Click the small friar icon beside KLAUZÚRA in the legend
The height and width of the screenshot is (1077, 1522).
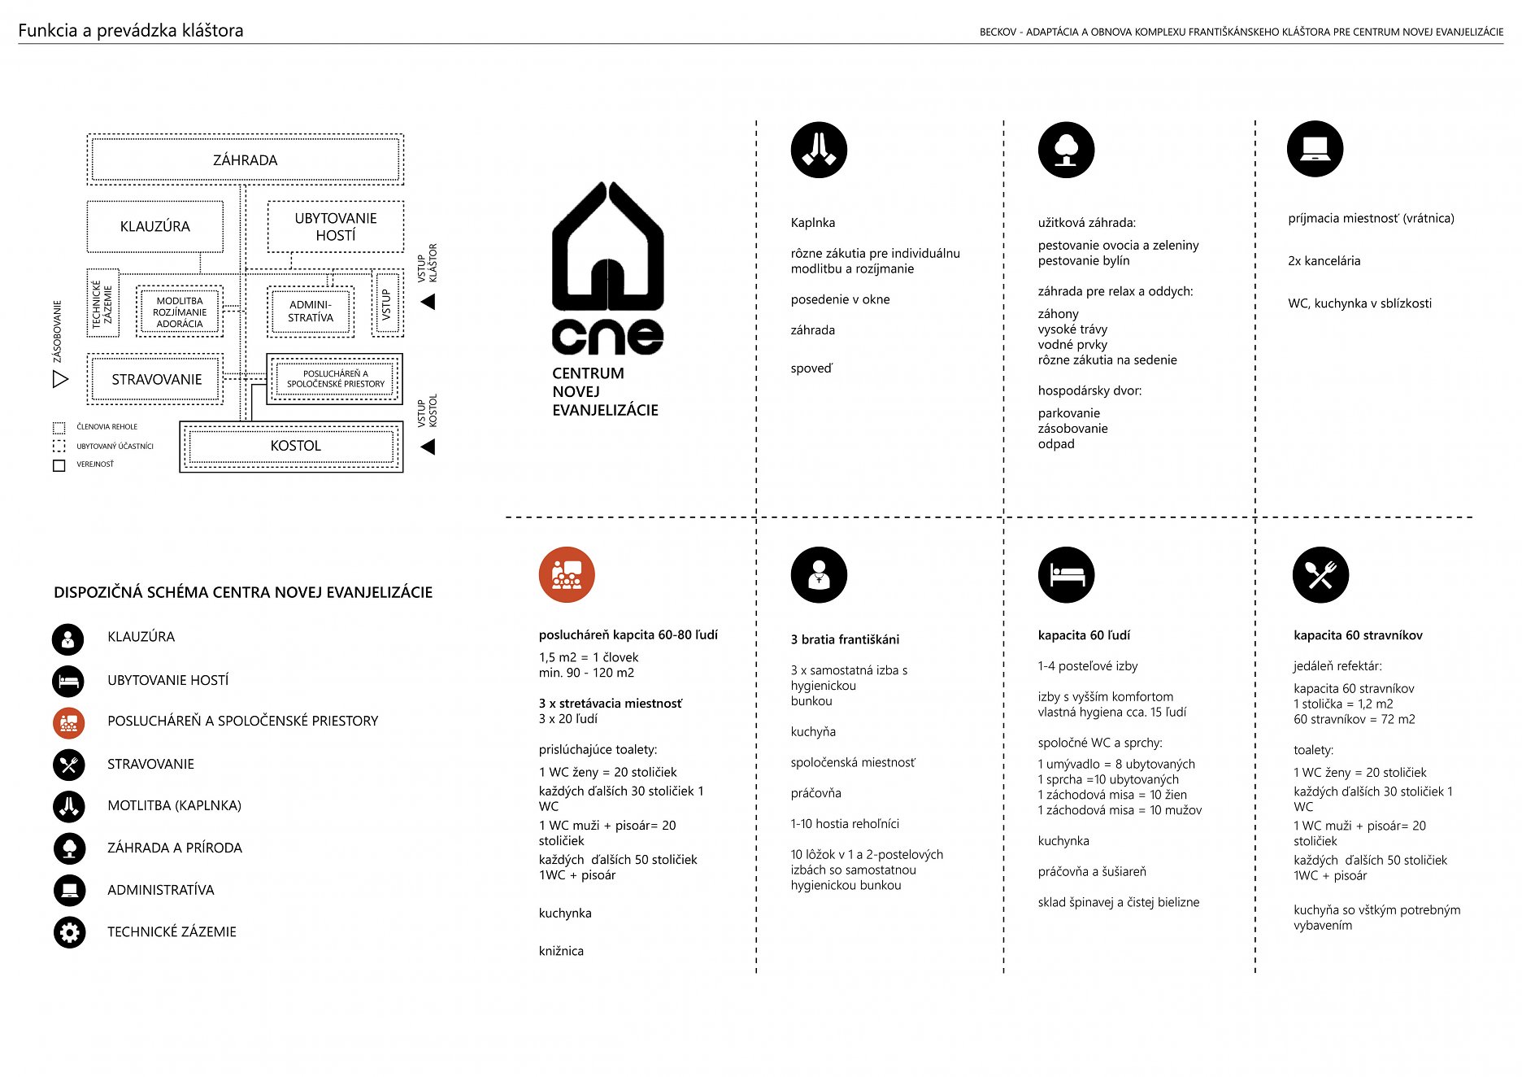point(68,639)
